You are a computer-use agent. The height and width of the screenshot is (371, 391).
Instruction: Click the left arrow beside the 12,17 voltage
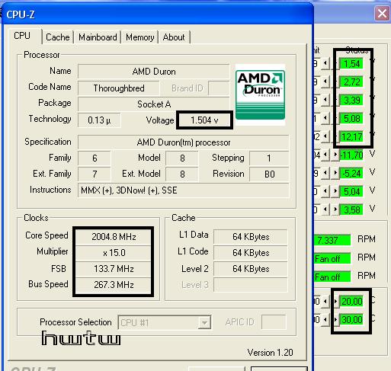pos(325,136)
